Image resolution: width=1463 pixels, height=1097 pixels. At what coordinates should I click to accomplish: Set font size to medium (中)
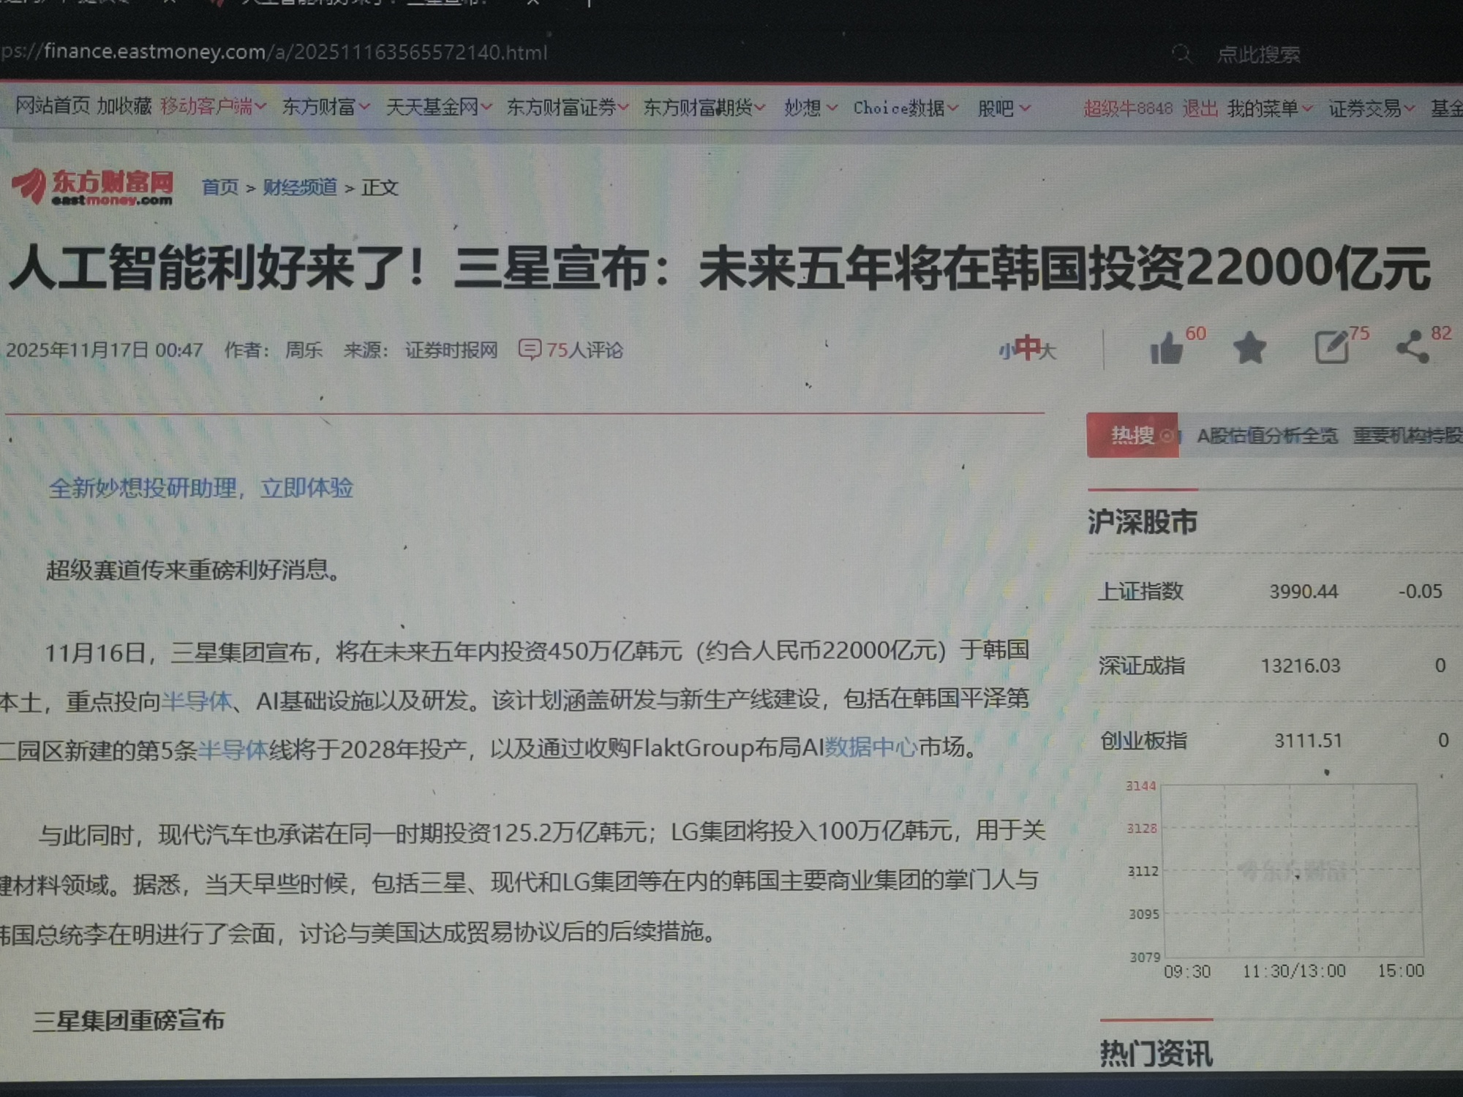click(x=1027, y=348)
